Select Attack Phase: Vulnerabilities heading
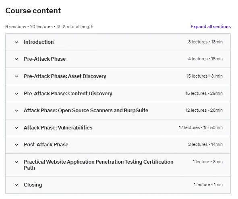This screenshot has width=238, height=199. point(58,128)
